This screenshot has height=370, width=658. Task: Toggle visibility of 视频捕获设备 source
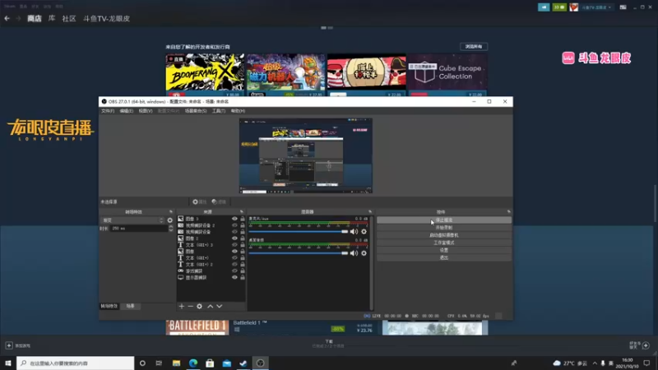pos(234,232)
